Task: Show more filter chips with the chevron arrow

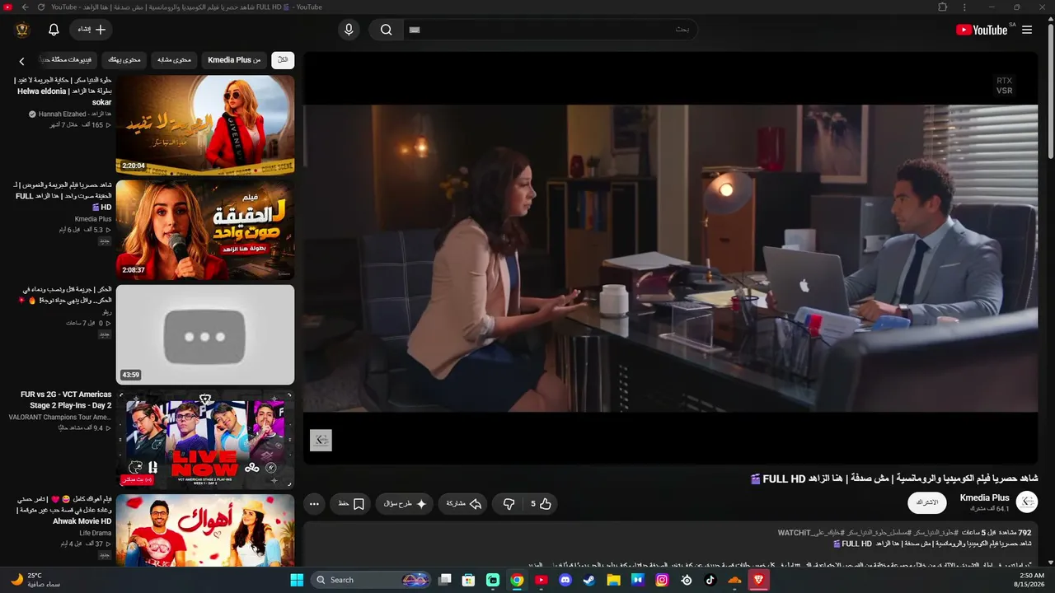Action: [22, 61]
